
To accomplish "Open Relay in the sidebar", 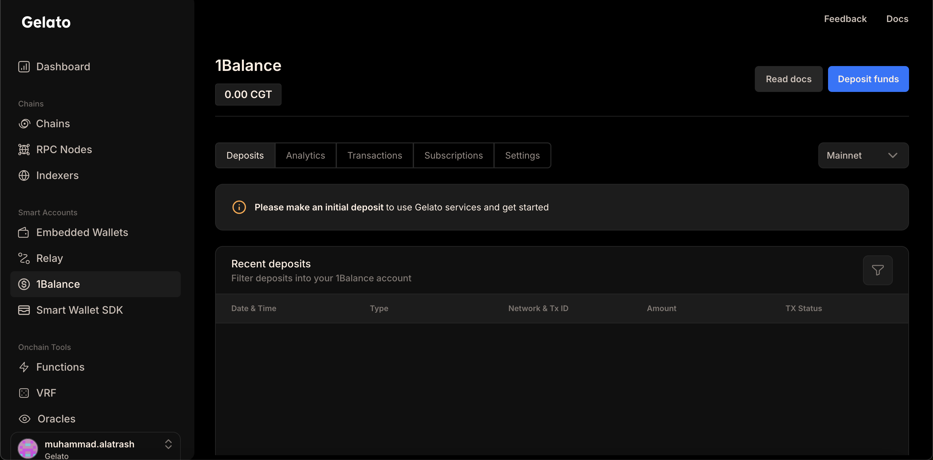I will coord(96,258).
